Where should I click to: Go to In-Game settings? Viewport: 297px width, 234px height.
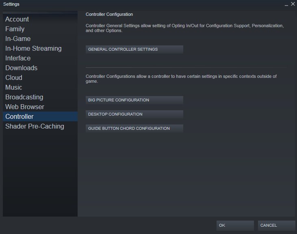pyautogui.click(x=18, y=39)
